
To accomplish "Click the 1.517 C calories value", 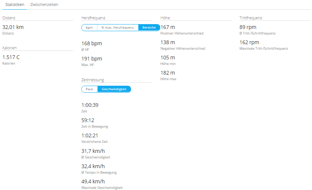I will [x=11, y=57].
